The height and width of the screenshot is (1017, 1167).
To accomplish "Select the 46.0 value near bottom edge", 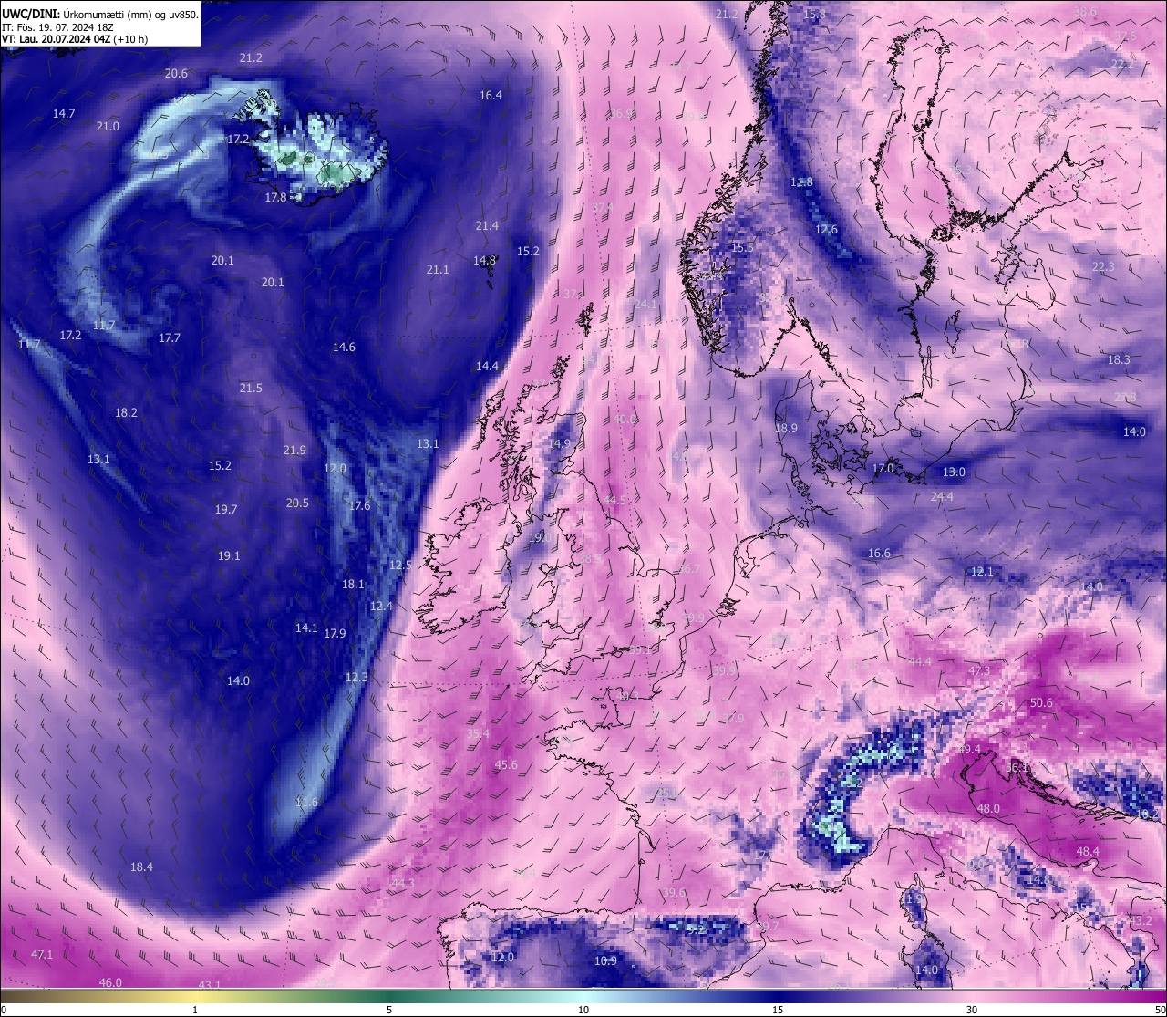I will [110, 983].
